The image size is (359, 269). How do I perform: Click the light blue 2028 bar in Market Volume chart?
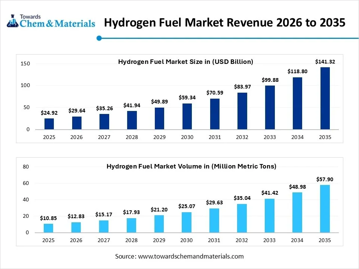(x=131, y=225)
